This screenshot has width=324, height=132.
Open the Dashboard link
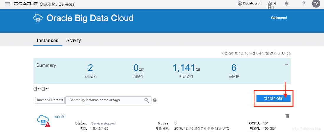(x=249, y=4)
